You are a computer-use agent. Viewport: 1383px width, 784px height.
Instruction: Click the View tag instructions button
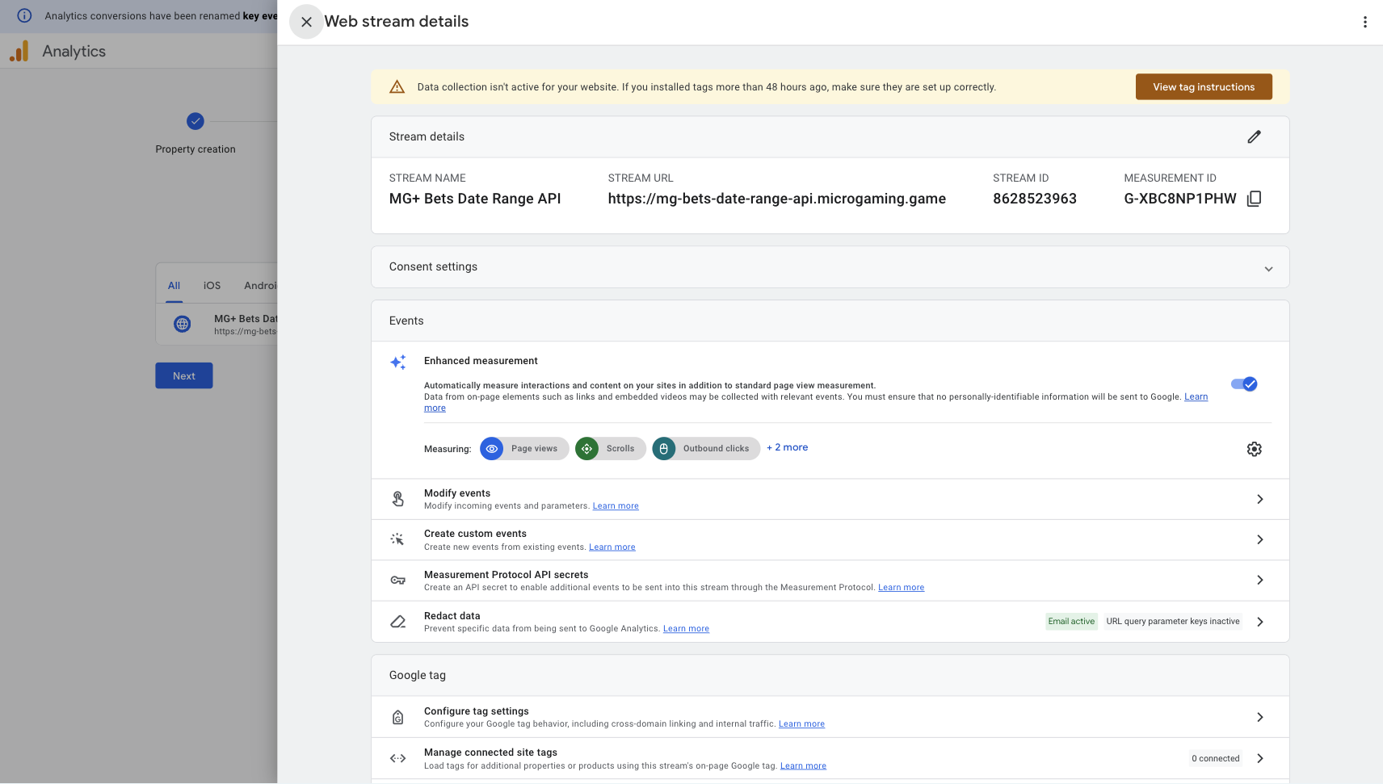[x=1203, y=87]
